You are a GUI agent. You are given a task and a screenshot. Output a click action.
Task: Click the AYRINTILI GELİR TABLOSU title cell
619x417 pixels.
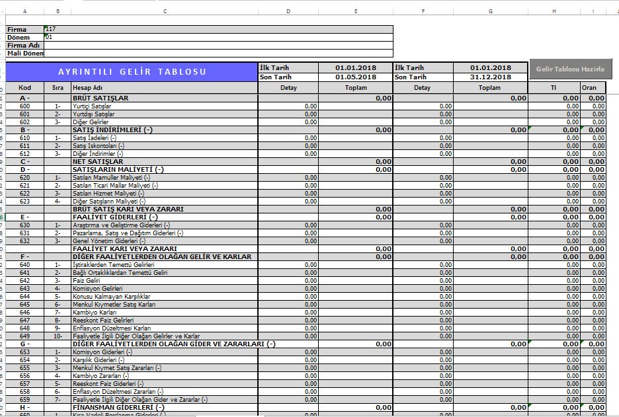[x=132, y=72]
